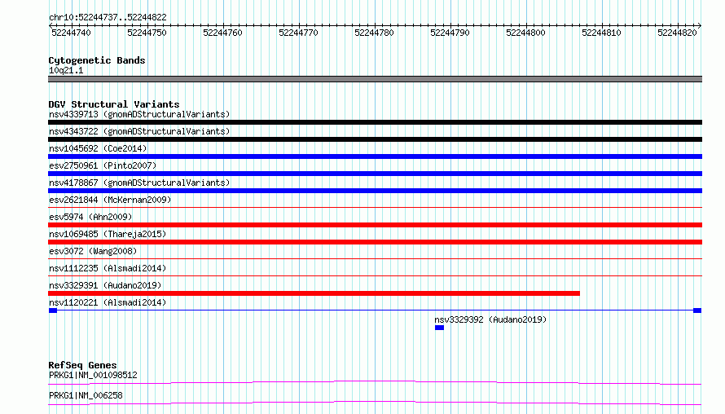Open variant label nsv1045692 (Coe2014)
The image size is (725, 414).
[x=98, y=148]
